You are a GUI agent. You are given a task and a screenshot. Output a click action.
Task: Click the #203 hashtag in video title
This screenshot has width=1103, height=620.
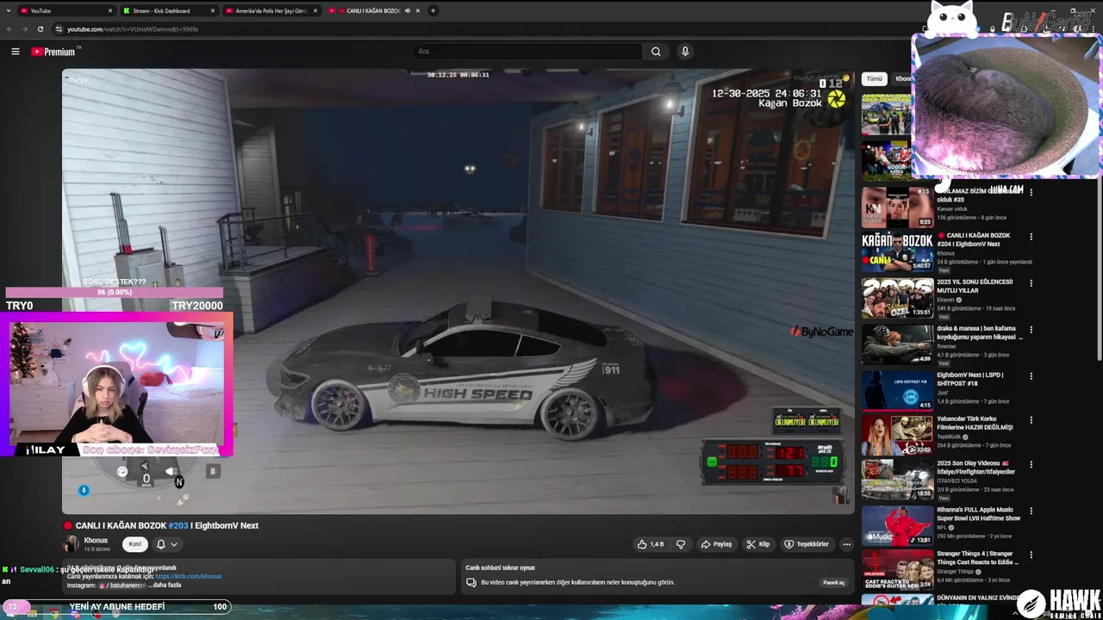click(178, 525)
